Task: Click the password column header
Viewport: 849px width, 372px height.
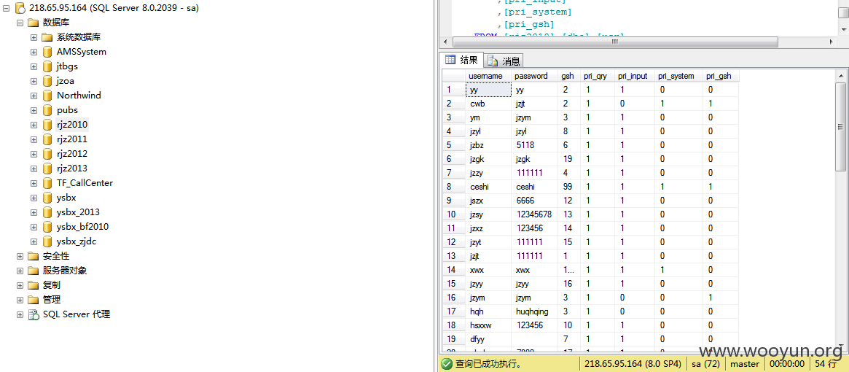Action: coord(534,76)
